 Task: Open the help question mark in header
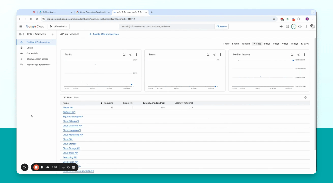[300, 26]
